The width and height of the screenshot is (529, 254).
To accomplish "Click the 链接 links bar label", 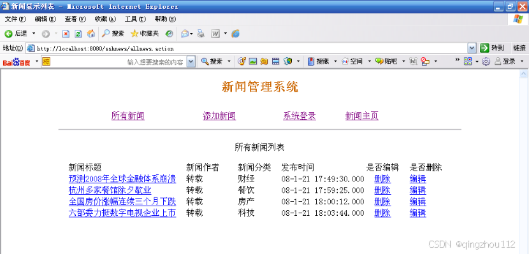I will pyautogui.click(x=519, y=48).
